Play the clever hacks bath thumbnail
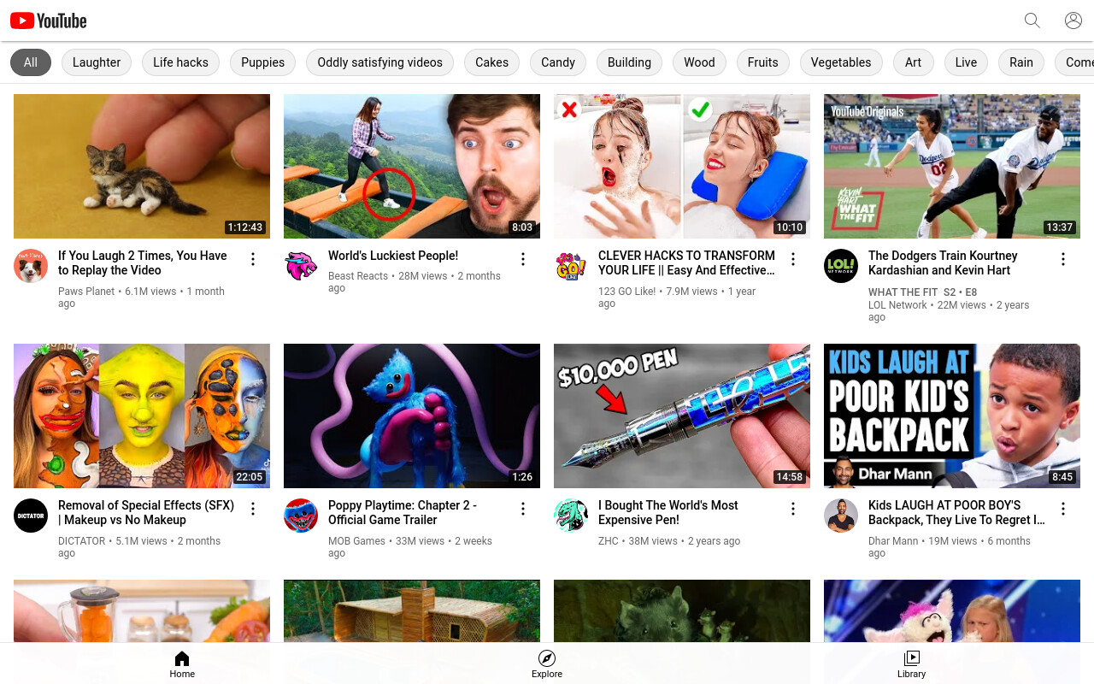1094x684 pixels. (x=682, y=166)
